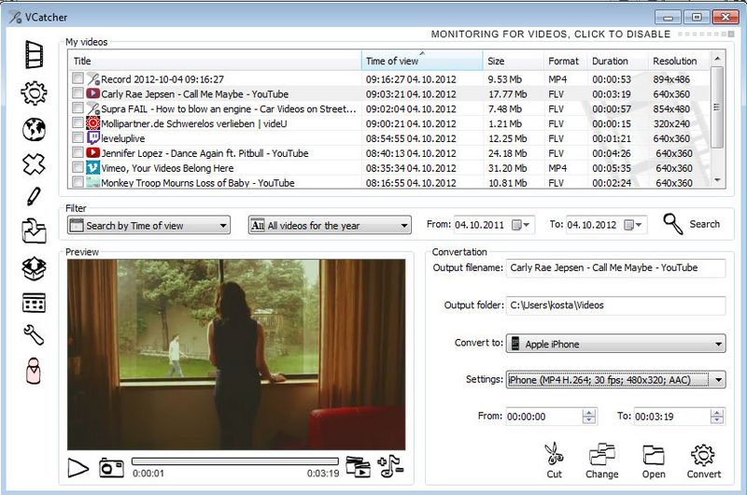The height and width of the screenshot is (495, 747).
Task: Click the Cut scissors icon
Action: pyautogui.click(x=554, y=460)
